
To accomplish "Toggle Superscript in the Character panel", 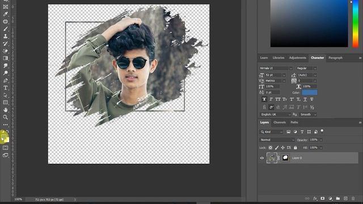I will click(292, 99).
